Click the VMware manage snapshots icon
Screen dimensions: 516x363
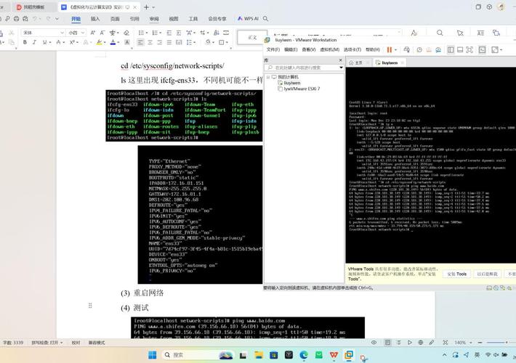point(438,49)
